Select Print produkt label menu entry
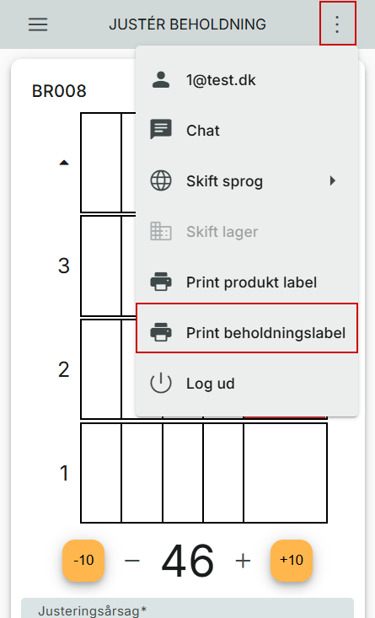 pos(247,282)
